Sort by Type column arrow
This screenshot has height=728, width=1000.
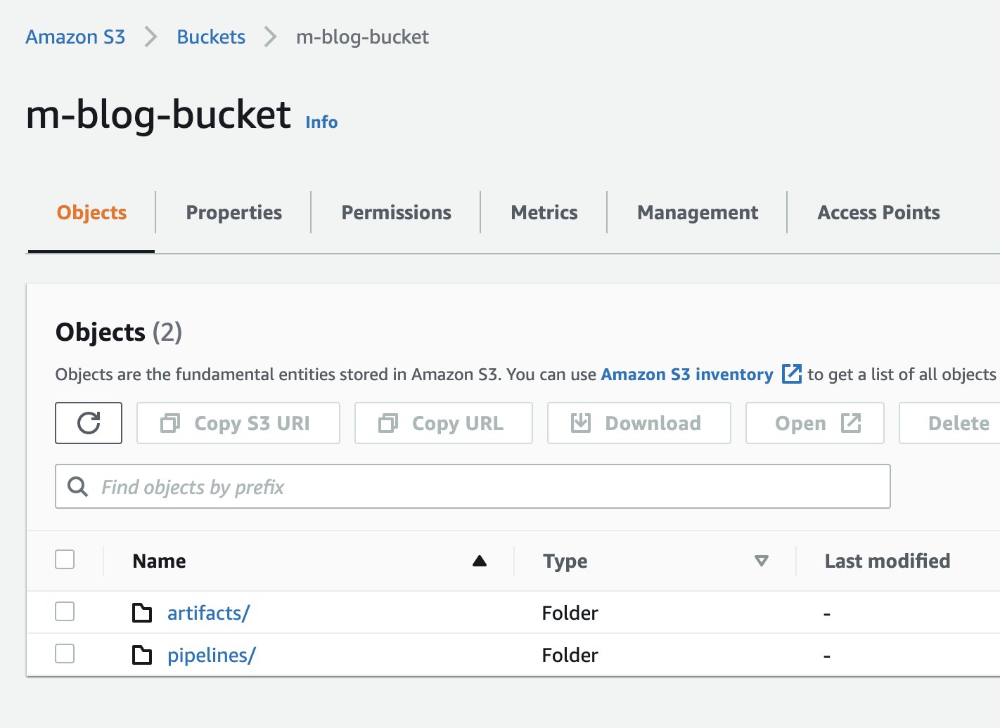pos(761,561)
